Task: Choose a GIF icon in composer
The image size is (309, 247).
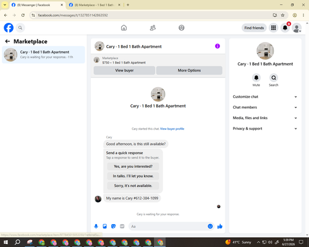Action: click(x=122, y=227)
